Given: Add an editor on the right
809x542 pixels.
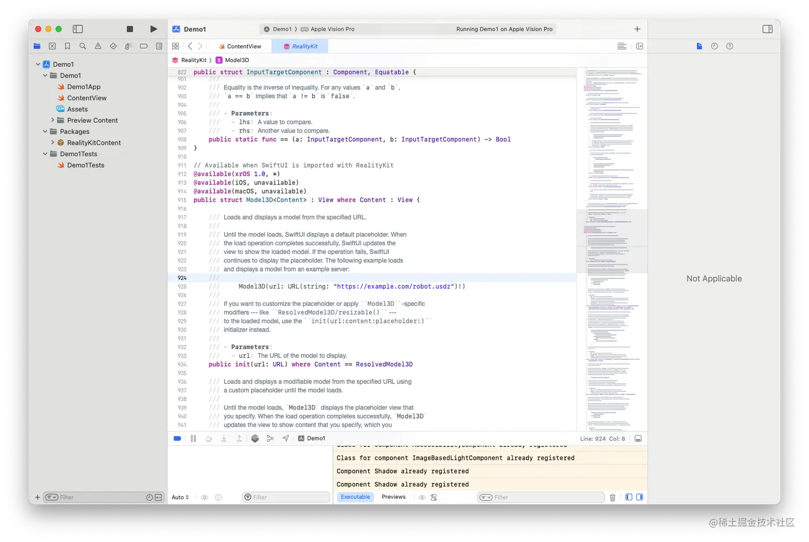Looking at the screenshot, I should 639,46.
